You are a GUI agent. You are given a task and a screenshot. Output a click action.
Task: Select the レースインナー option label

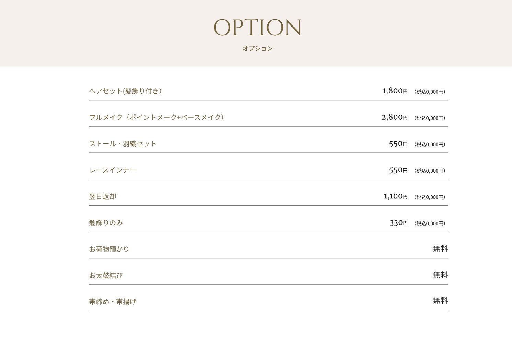(x=113, y=170)
